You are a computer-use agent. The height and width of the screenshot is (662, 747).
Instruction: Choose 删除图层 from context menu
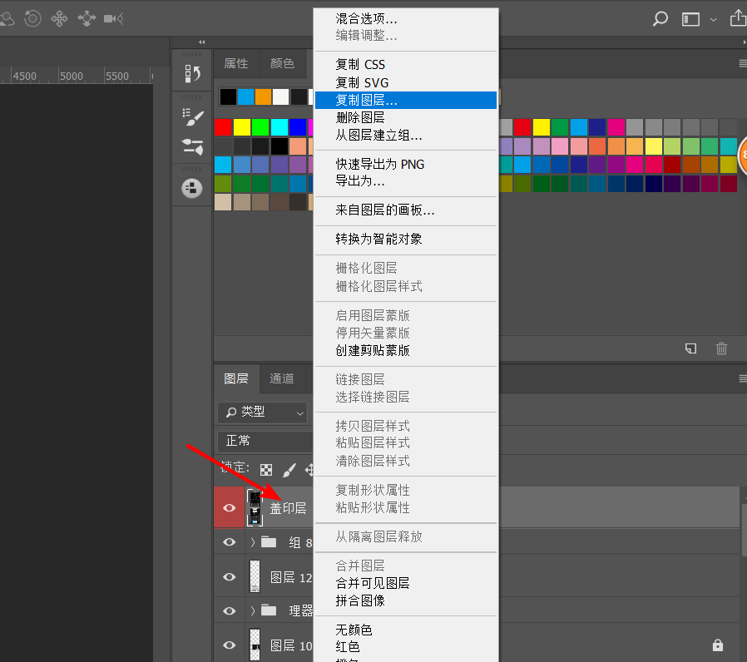(x=360, y=117)
